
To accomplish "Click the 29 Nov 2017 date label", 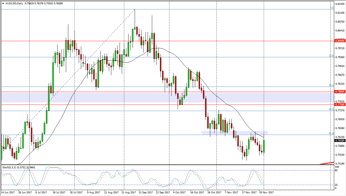I will [266, 193].
